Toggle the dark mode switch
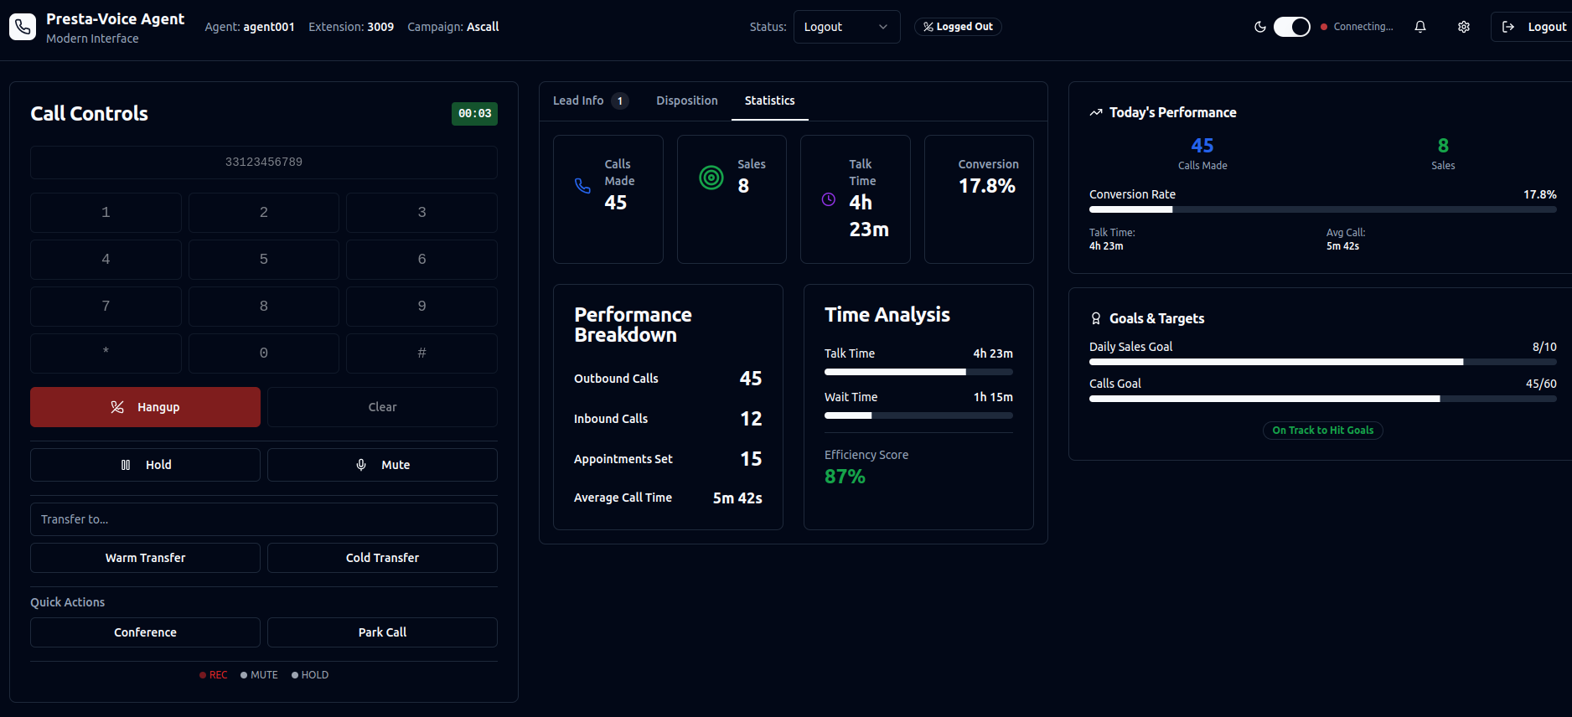The image size is (1572, 717). (x=1291, y=27)
